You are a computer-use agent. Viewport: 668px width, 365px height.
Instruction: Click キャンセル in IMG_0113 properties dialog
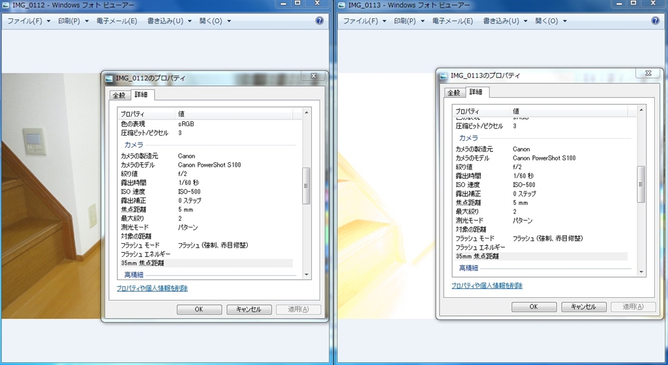(584, 307)
